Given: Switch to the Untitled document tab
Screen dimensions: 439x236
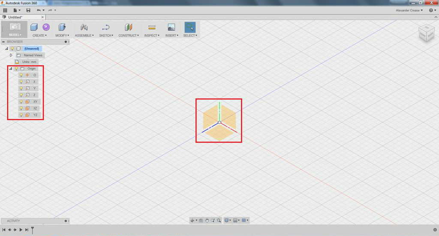Looking at the screenshot, I should point(15,17).
